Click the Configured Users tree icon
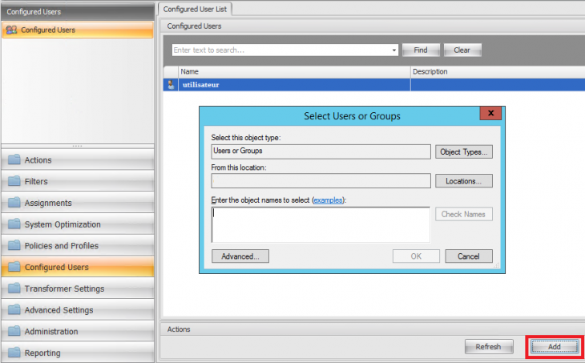 (x=11, y=30)
